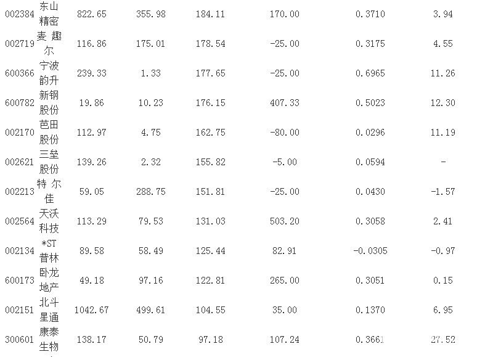The image size is (477, 357).
Task: Click stock code 002719
Action: (x=17, y=43)
